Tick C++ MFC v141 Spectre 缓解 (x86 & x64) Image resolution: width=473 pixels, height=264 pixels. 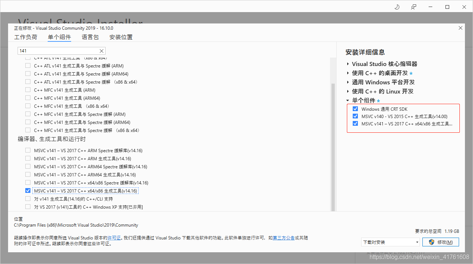coord(28,130)
